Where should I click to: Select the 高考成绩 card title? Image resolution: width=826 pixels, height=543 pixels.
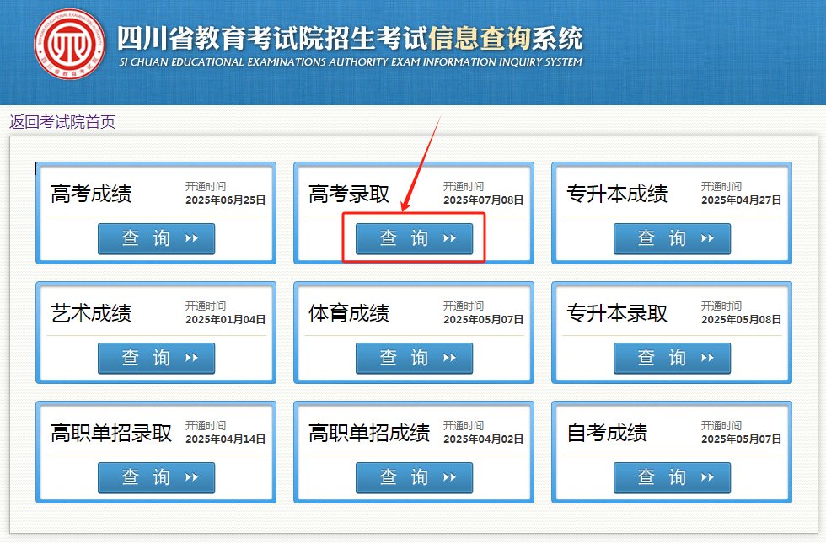pyautogui.click(x=91, y=194)
